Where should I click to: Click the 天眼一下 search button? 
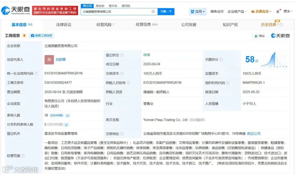166,12
